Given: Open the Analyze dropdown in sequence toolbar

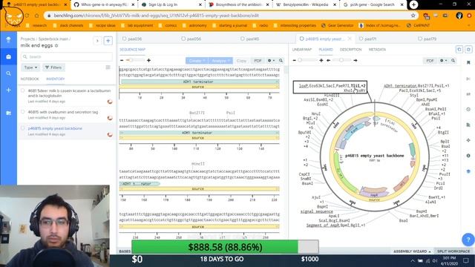Looking at the screenshot, I should point(221,61).
